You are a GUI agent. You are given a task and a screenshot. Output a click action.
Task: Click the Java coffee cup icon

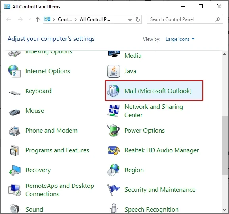(x=114, y=71)
